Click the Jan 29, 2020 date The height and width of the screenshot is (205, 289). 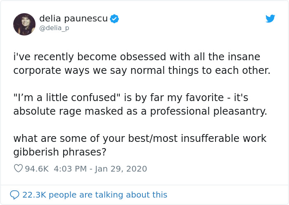(121, 169)
